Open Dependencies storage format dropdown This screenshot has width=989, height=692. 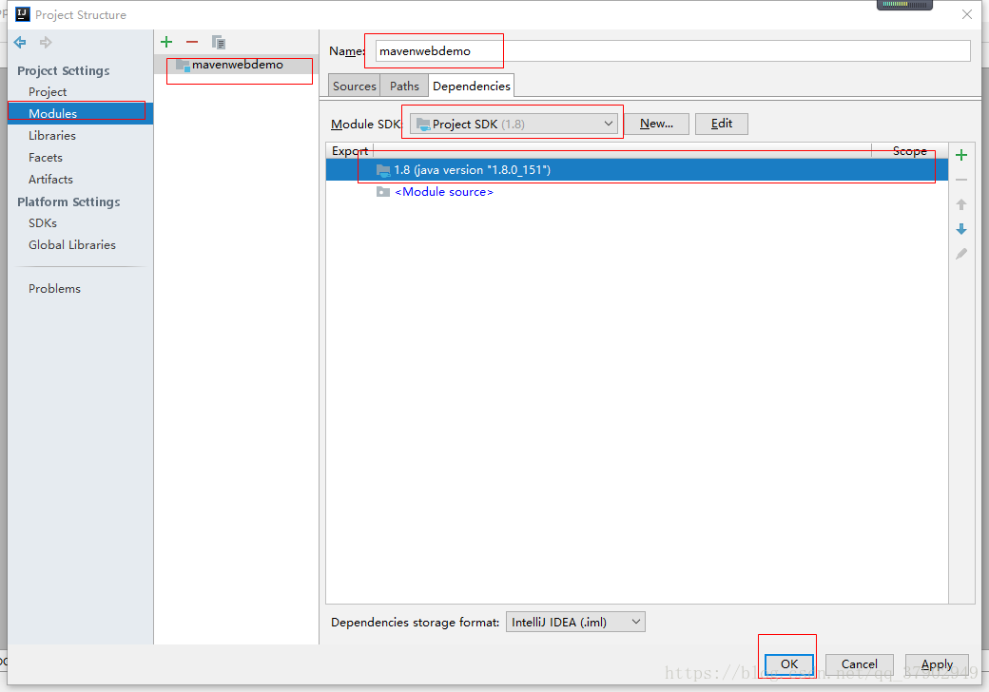(575, 622)
